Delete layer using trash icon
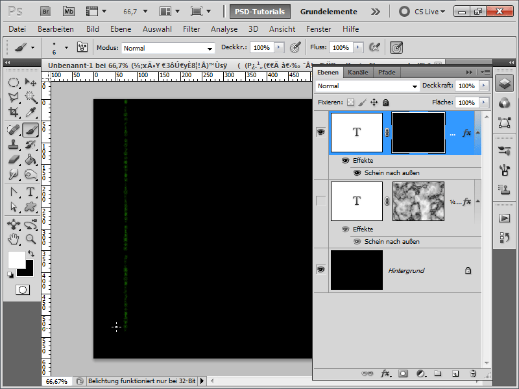 (474, 373)
